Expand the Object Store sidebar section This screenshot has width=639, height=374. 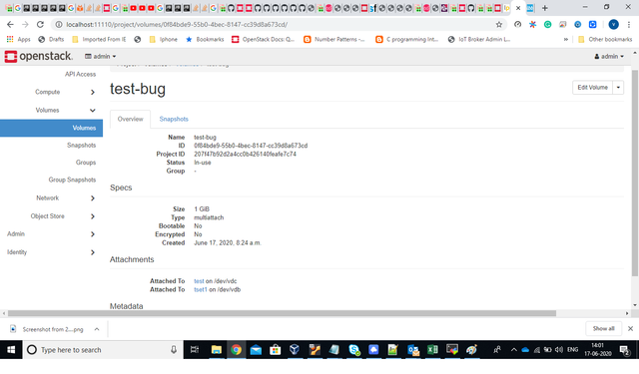[93, 216]
